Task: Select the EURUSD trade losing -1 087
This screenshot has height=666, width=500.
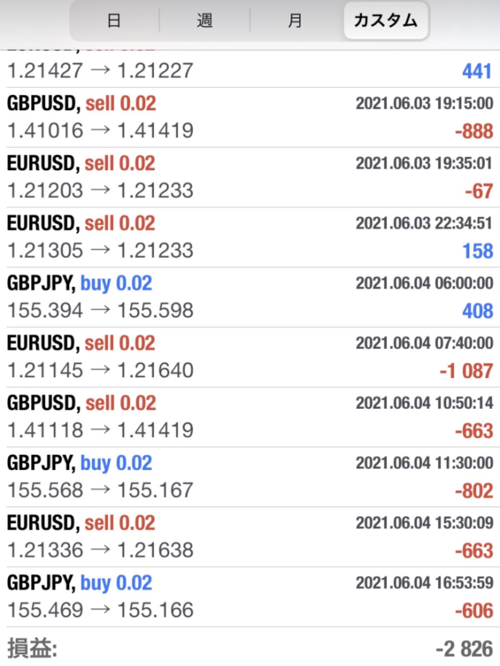Action: pos(250,357)
